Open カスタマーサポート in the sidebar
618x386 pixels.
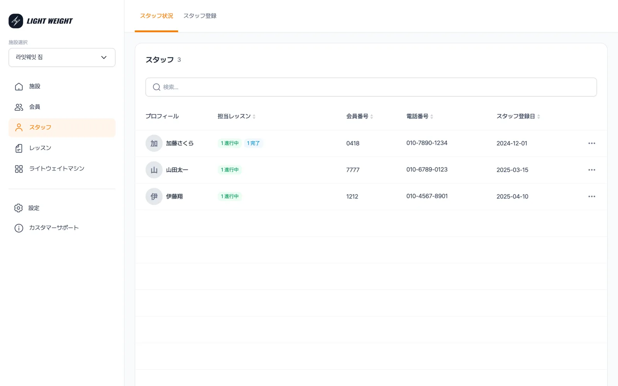[62, 228]
